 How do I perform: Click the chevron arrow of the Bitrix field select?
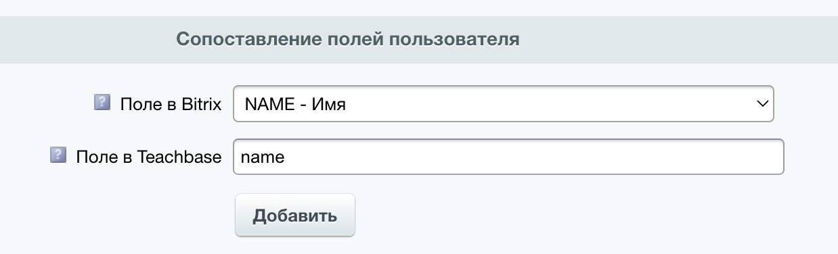pyautogui.click(x=762, y=104)
